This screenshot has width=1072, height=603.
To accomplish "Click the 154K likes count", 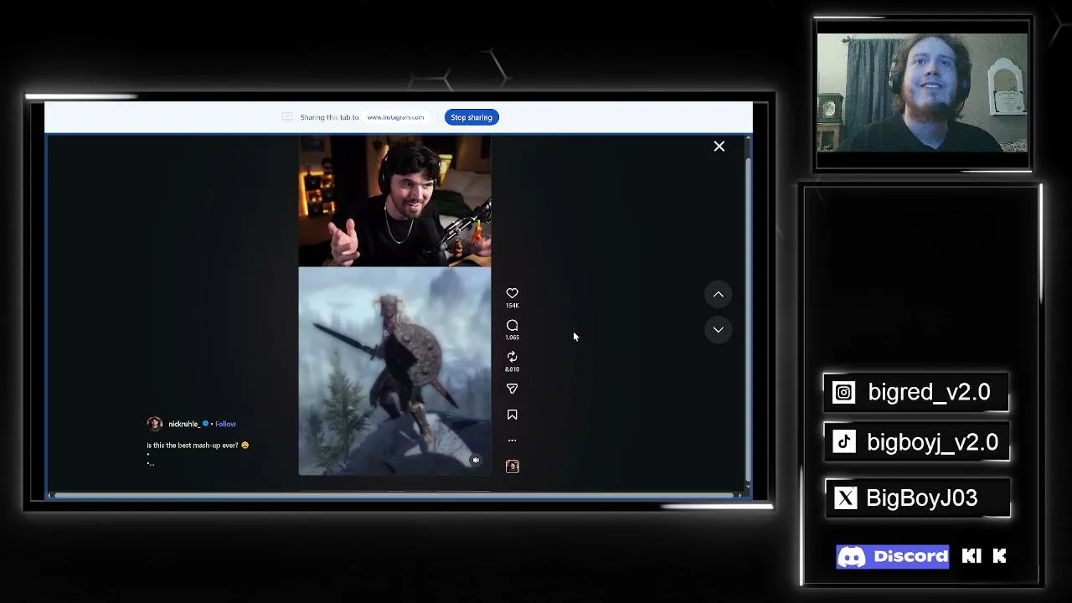I will click(x=512, y=306).
